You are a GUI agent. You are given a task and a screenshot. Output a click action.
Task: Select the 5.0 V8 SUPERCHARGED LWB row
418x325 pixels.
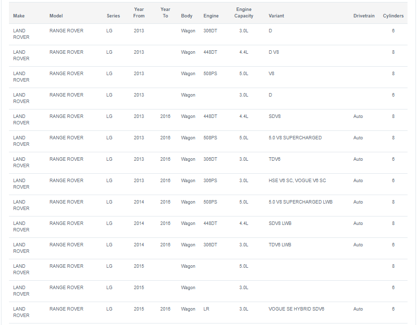[208, 206]
